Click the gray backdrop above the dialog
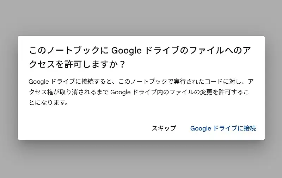The image size is (282, 178). pos(141,18)
